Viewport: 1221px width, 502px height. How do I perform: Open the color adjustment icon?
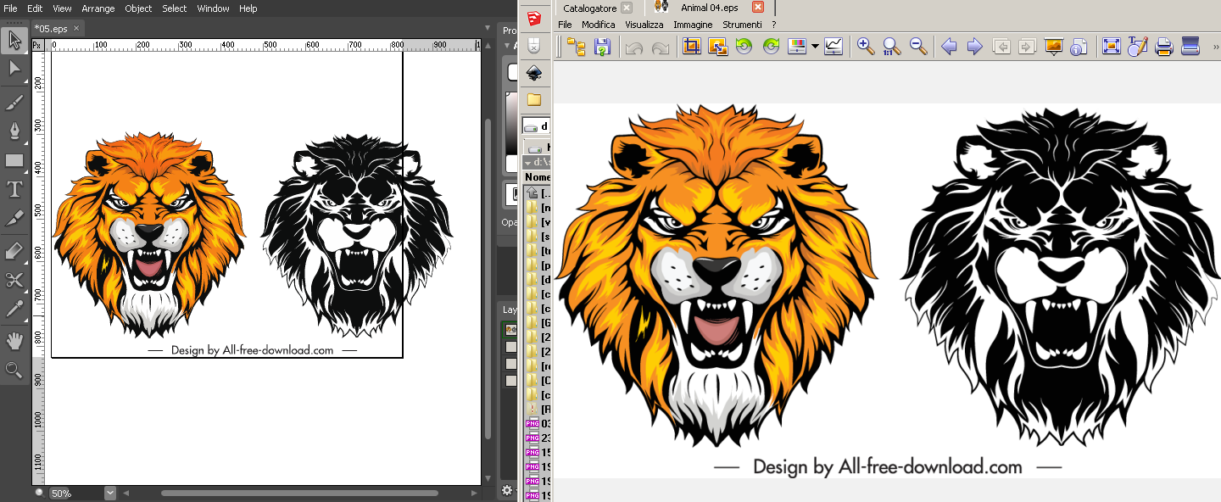pos(797,47)
